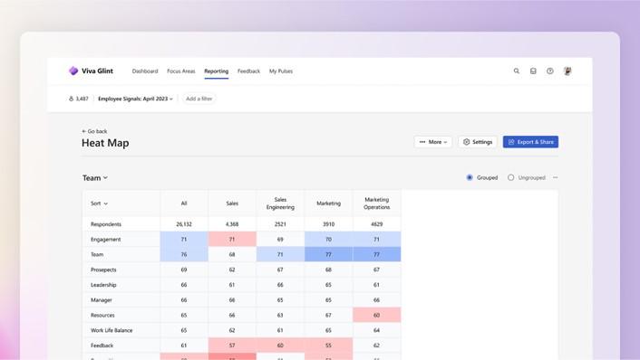Expand Employee Signals: April 2023 dropdown
Viewport: 640px width, 360px height.
[x=135, y=99]
